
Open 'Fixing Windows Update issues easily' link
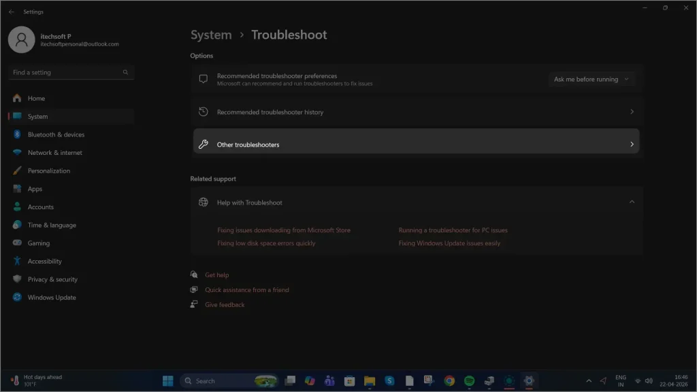pyautogui.click(x=448, y=243)
